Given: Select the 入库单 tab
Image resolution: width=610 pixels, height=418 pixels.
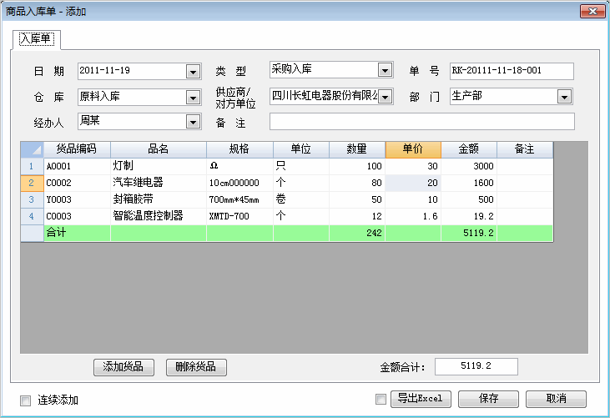Looking at the screenshot, I should 35,39.
